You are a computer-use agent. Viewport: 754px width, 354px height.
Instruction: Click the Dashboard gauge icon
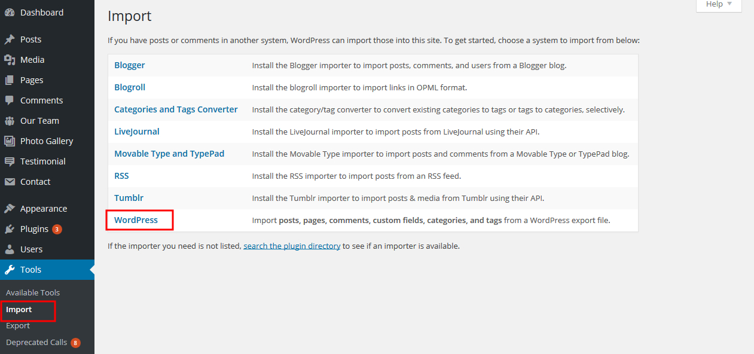pyautogui.click(x=10, y=13)
